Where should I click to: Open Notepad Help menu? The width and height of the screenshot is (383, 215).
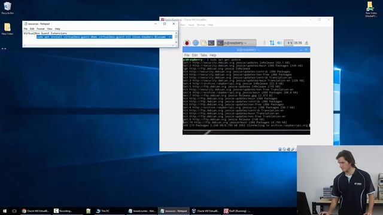(57, 29)
